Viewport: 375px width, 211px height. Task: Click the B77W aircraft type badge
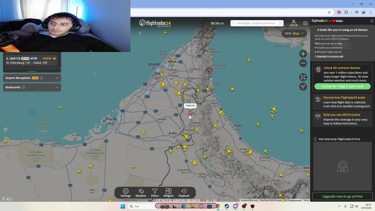[34, 59]
